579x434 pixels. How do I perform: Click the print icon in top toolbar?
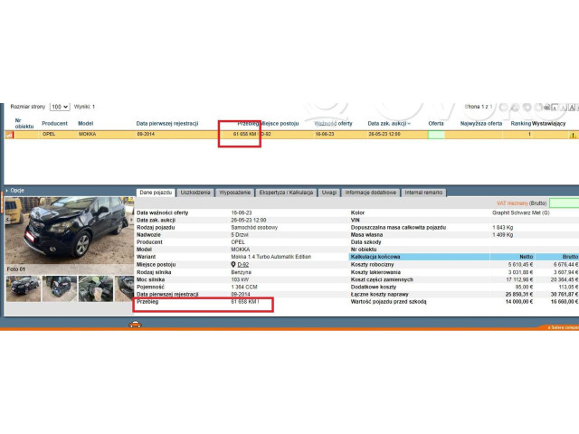546,108
